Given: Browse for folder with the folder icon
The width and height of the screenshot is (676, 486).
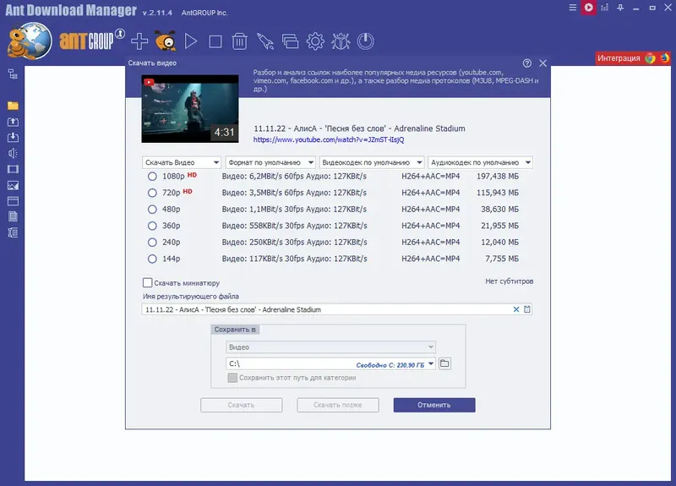Looking at the screenshot, I should point(444,363).
